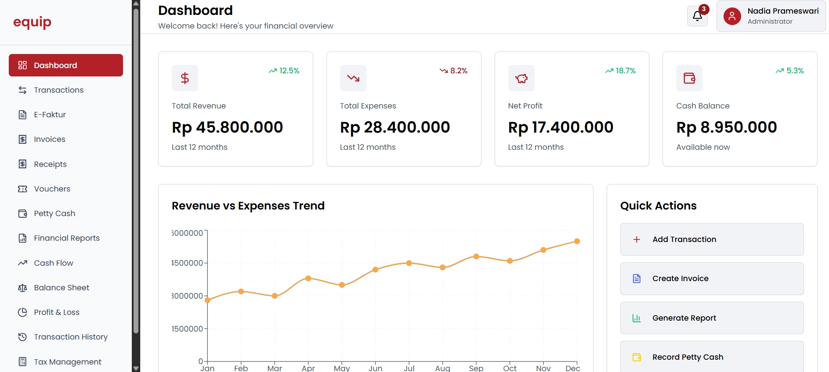Select the Cash Flow trend icon

tap(22, 263)
